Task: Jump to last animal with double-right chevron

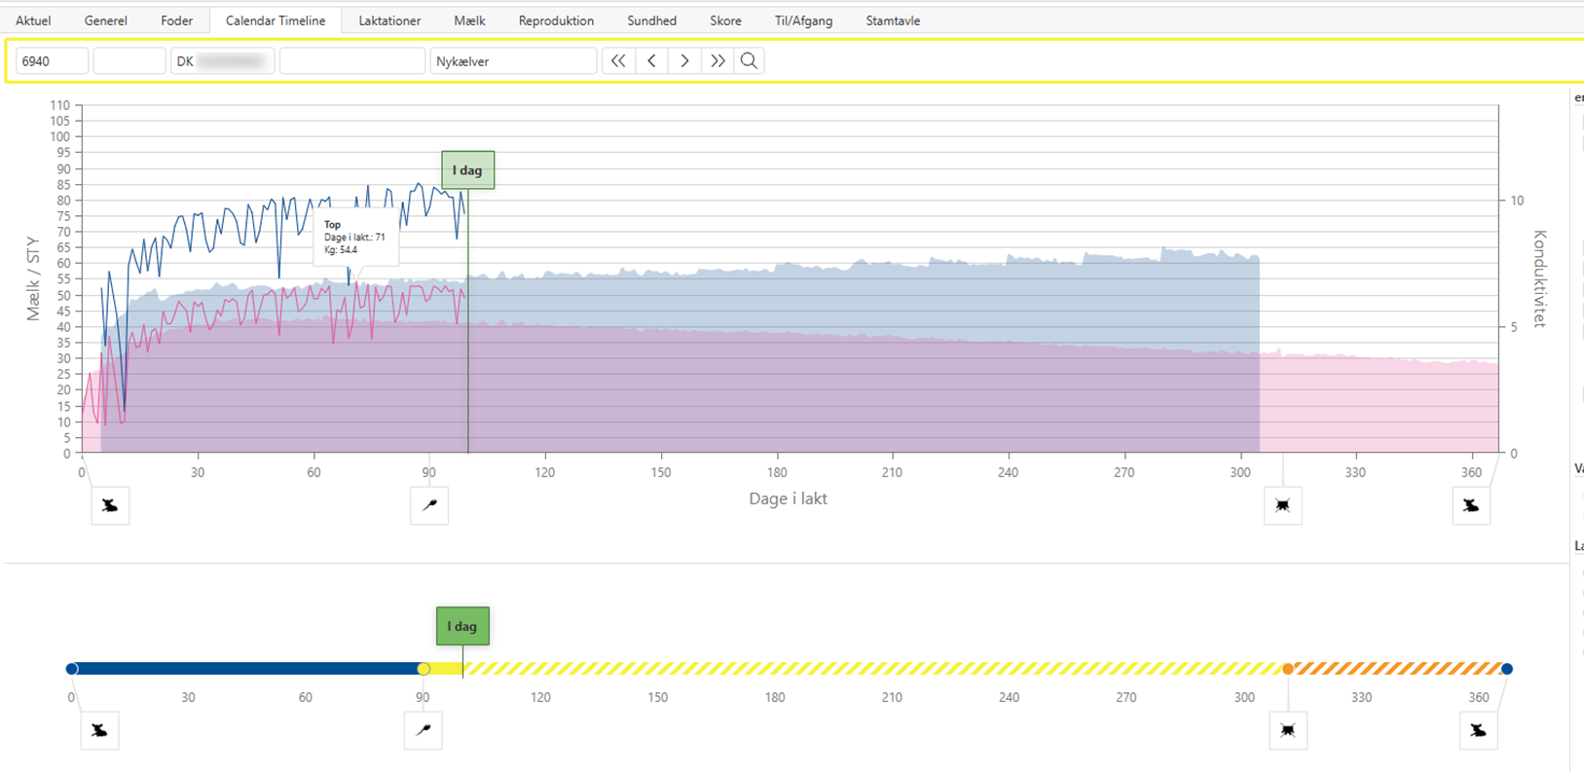Action: (718, 61)
